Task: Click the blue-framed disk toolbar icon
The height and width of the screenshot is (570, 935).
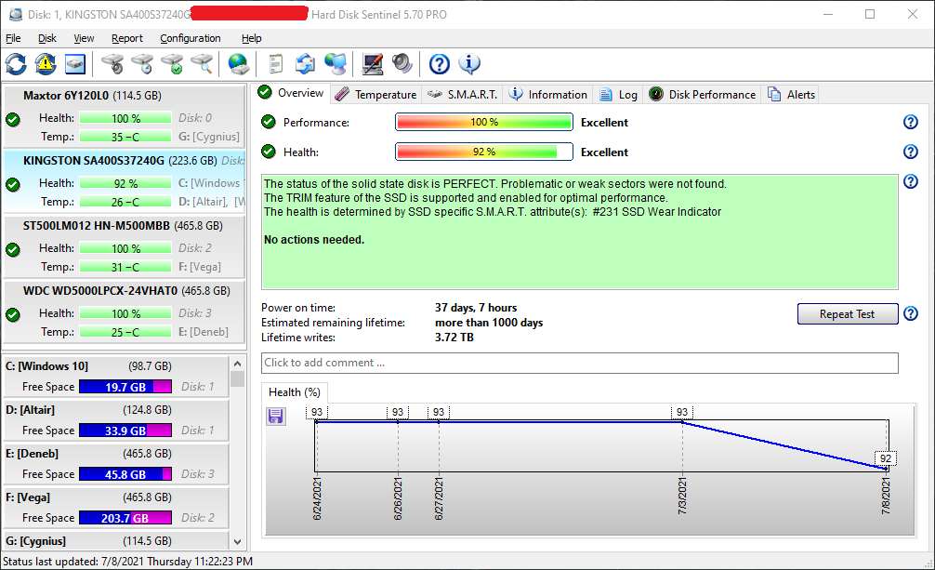Action: point(75,64)
